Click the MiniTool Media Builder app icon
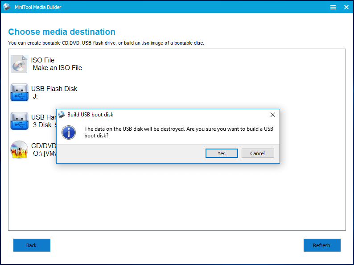 click(x=7, y=7)
